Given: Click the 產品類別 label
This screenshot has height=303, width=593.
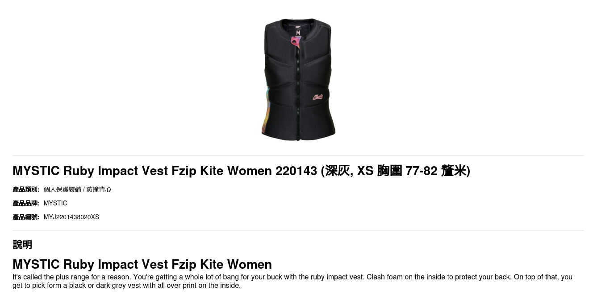Looking at the screenshot, I should click(26, 189).
